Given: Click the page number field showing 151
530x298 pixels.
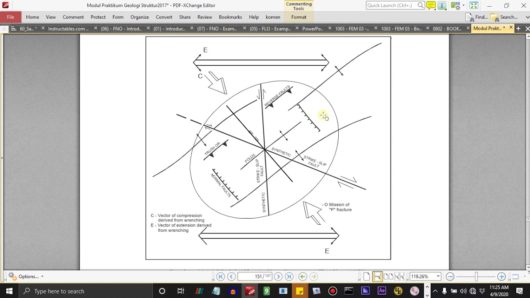Looking at the screenshot, I should tap(255, 276).
